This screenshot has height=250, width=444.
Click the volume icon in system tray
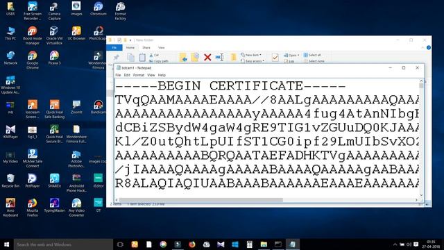(x=409, y=244)
